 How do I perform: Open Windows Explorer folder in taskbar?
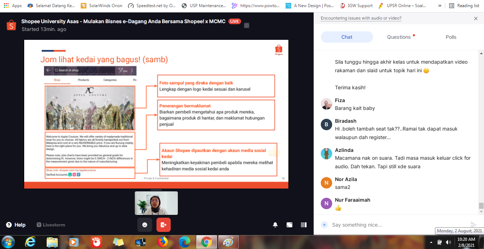point(52,242)
